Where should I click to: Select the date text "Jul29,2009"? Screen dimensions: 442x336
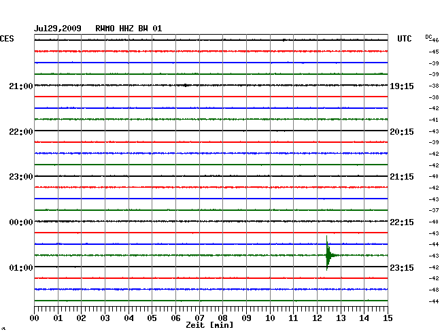click(58, 29)
